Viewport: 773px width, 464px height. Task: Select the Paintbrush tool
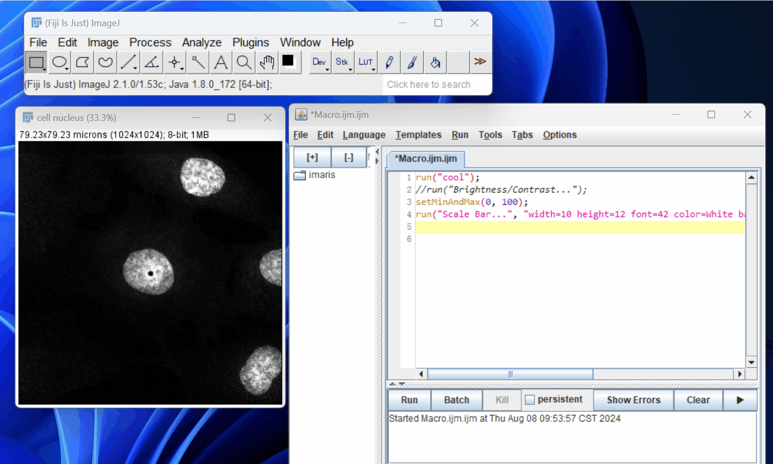[x=412, y=62]
